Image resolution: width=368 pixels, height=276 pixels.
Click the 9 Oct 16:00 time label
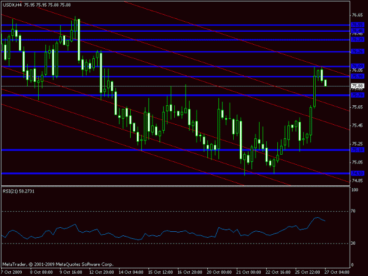click(x=71, y=272)
